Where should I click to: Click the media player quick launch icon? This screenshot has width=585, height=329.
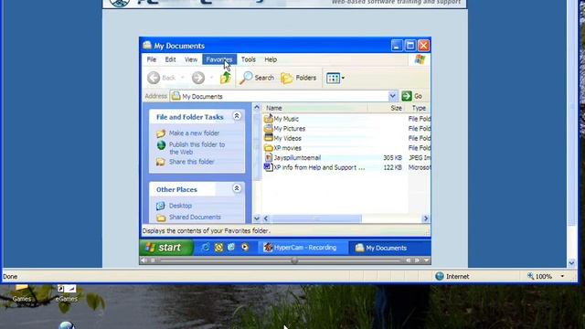pos(245,248)
